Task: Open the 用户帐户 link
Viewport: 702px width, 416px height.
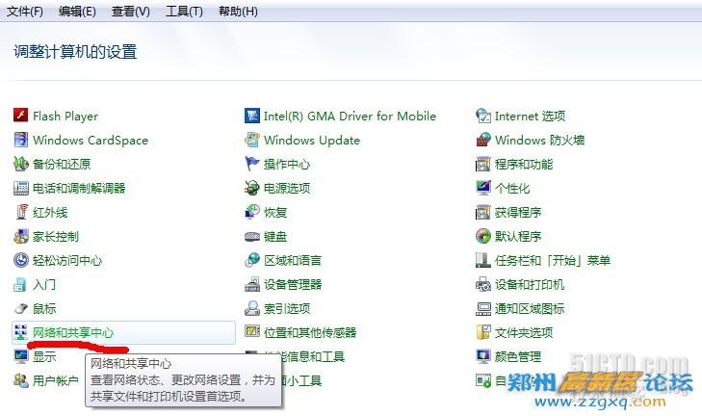Action: pyautogui.click(x=56, y=380)
